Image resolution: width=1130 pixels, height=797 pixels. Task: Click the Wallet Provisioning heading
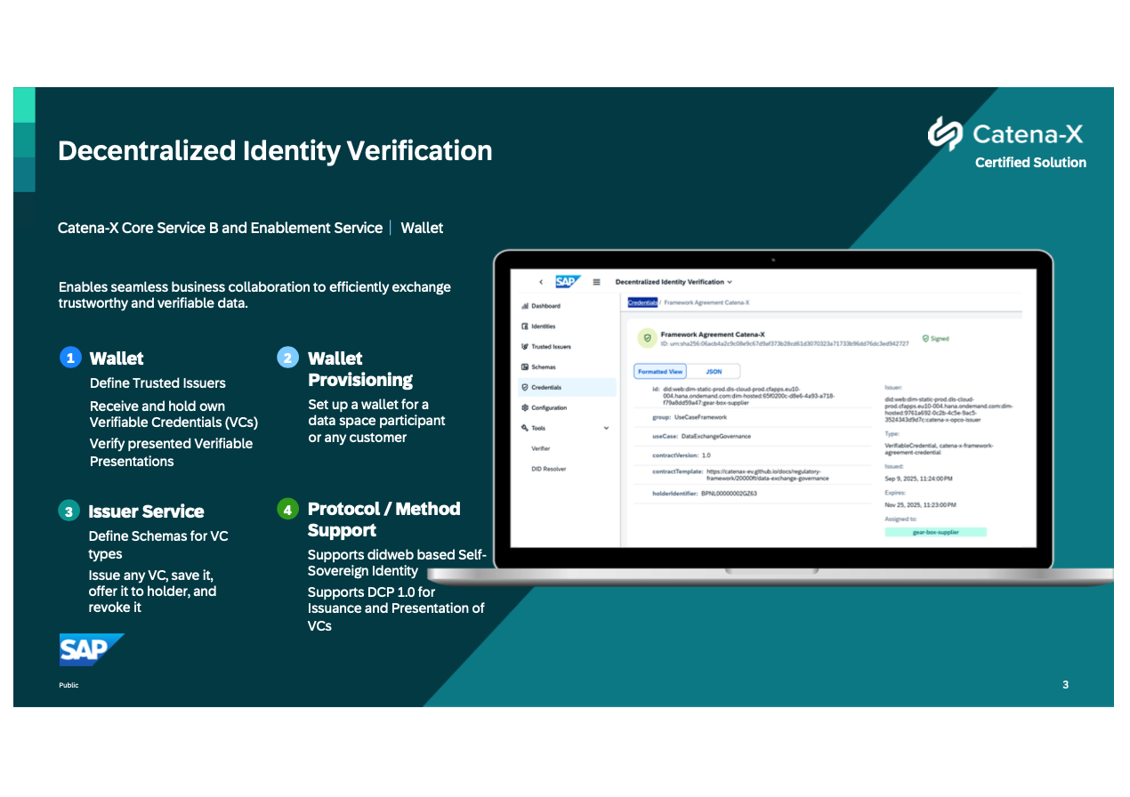coord(360,369)
